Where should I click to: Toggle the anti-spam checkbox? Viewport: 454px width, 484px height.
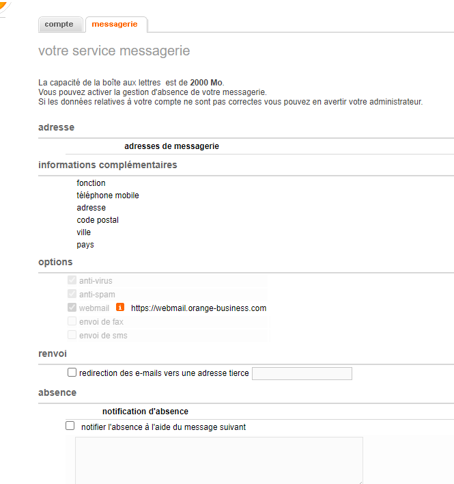pos(72,294)
